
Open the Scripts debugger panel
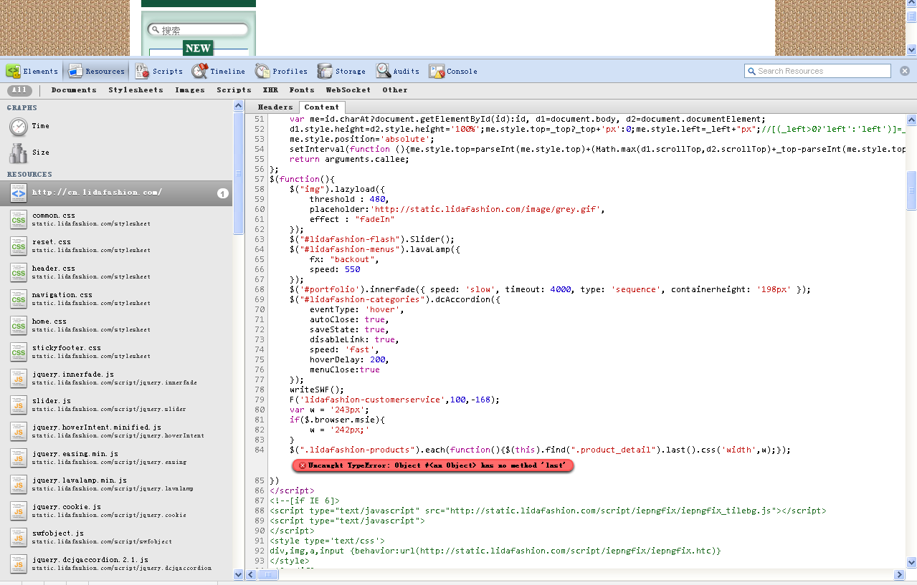pos(159,71)
